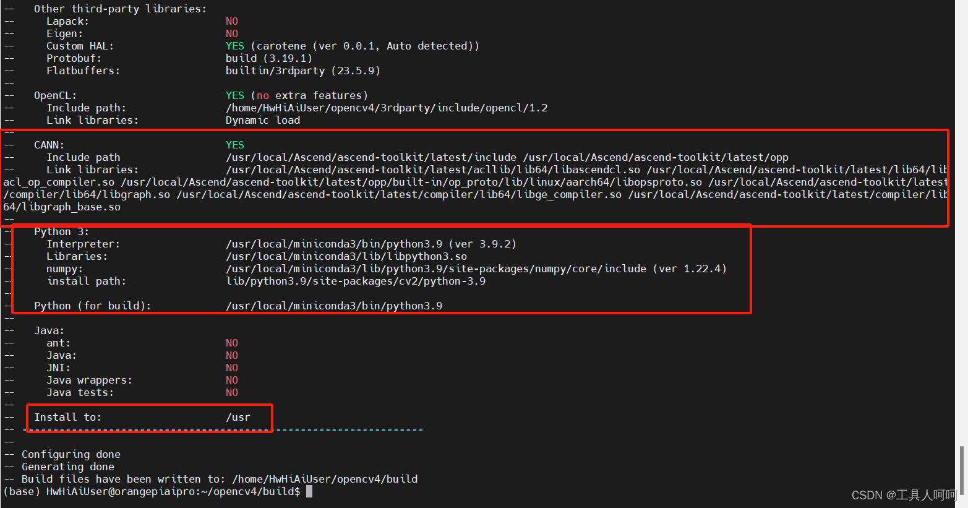Select the 'build (3.19.1)' value
This screenshot has width=968, height=508.
(269, 58)
